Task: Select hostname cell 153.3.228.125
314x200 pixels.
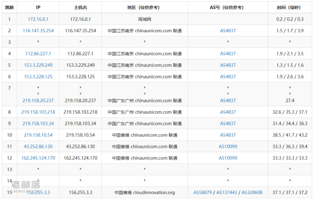Action: click(80, 77)
